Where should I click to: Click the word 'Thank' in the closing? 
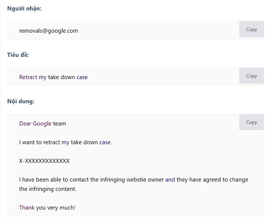pos(27,207)
